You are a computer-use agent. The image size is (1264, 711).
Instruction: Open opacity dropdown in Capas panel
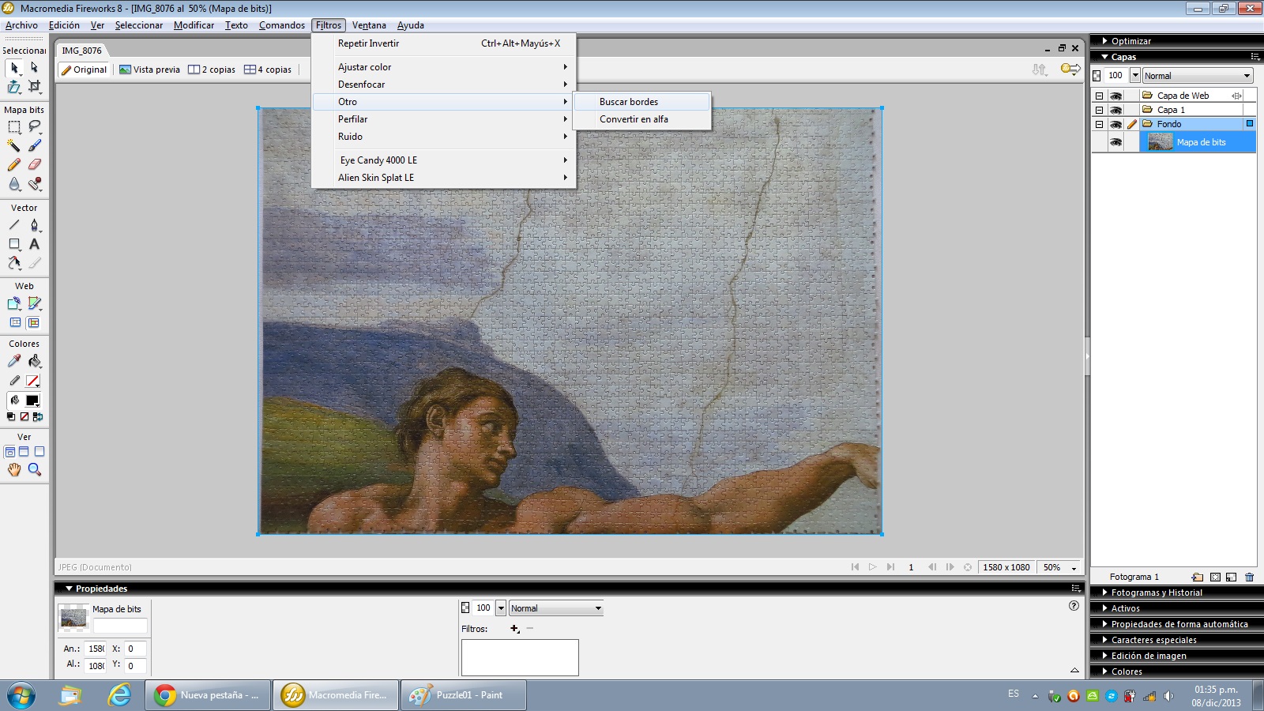tap(1135, 76)
